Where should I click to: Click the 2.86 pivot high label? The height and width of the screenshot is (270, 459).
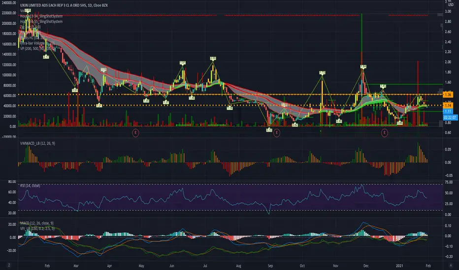(28, 10)
